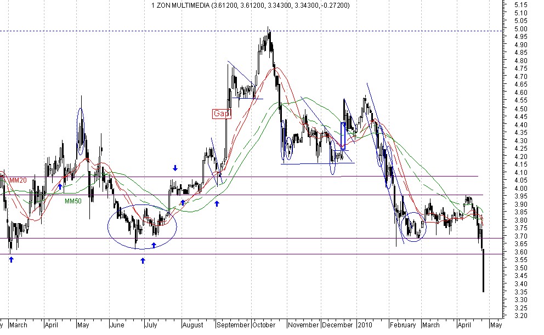Click the 3.75 price axis label

[522, 228]
